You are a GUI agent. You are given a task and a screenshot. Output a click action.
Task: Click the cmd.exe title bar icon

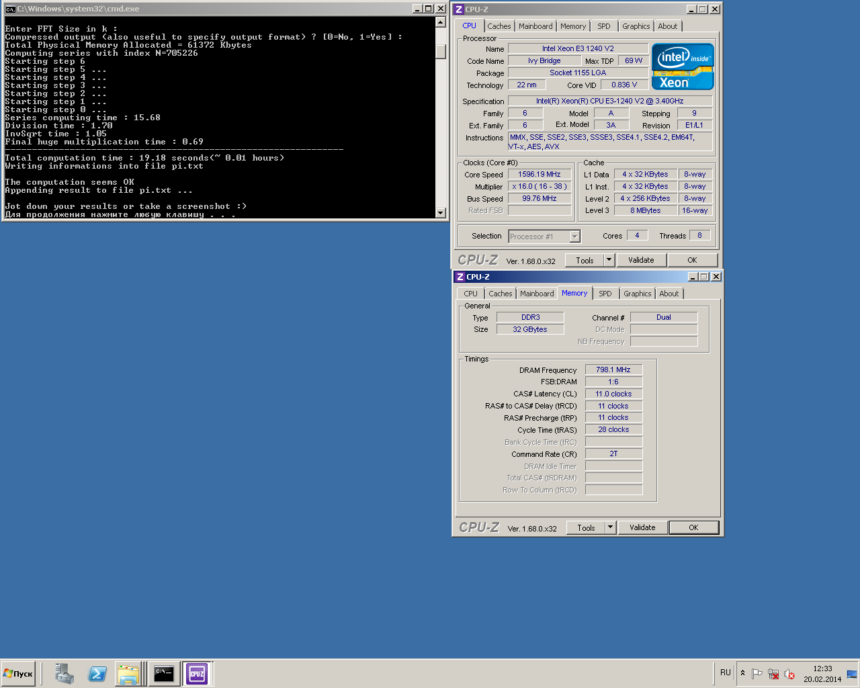10,9
